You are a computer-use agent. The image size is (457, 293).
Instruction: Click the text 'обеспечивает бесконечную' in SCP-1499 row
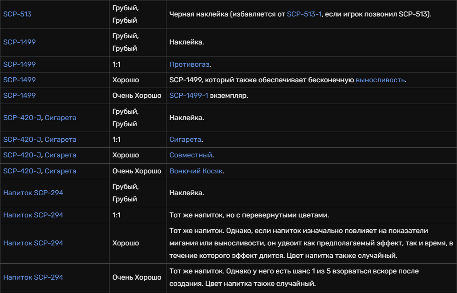coord(306,80)
